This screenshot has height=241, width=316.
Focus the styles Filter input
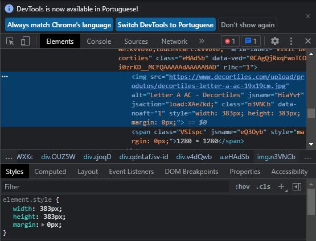pos(115,187)
